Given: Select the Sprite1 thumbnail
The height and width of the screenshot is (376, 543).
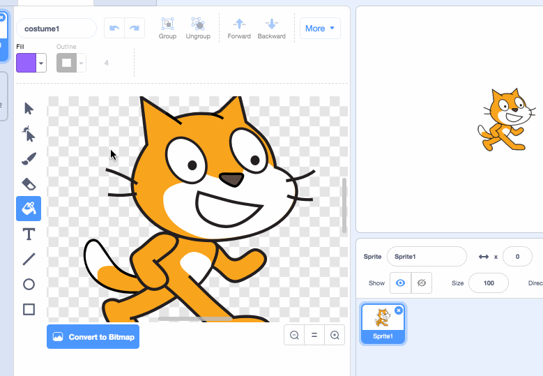Looking at the screenshot, I should click(x=383, y=324).
